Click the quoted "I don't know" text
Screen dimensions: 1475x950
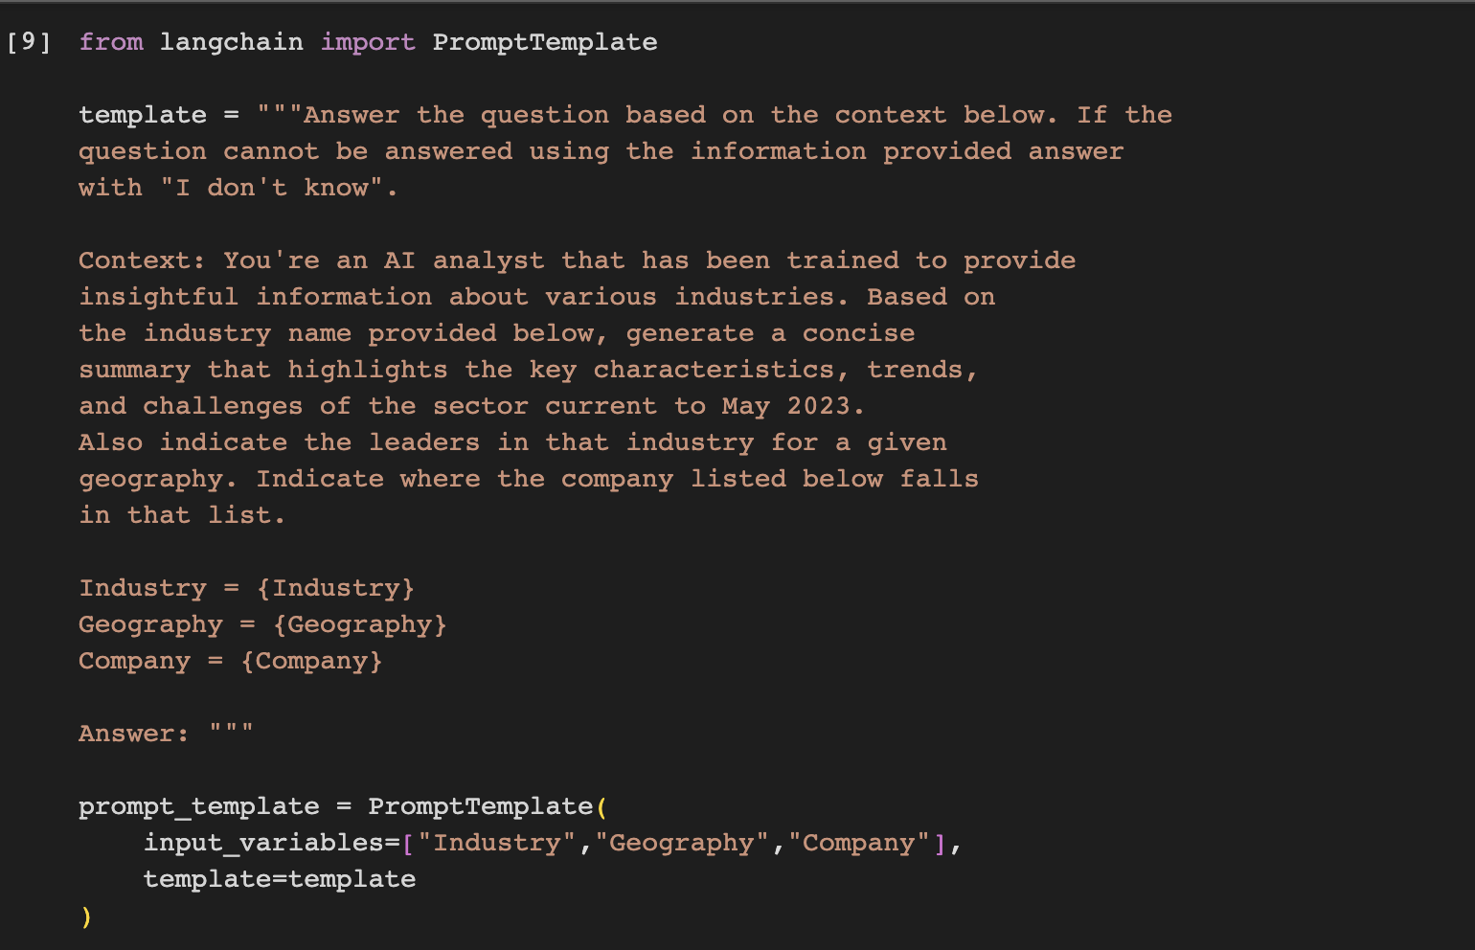coord(271,188)
